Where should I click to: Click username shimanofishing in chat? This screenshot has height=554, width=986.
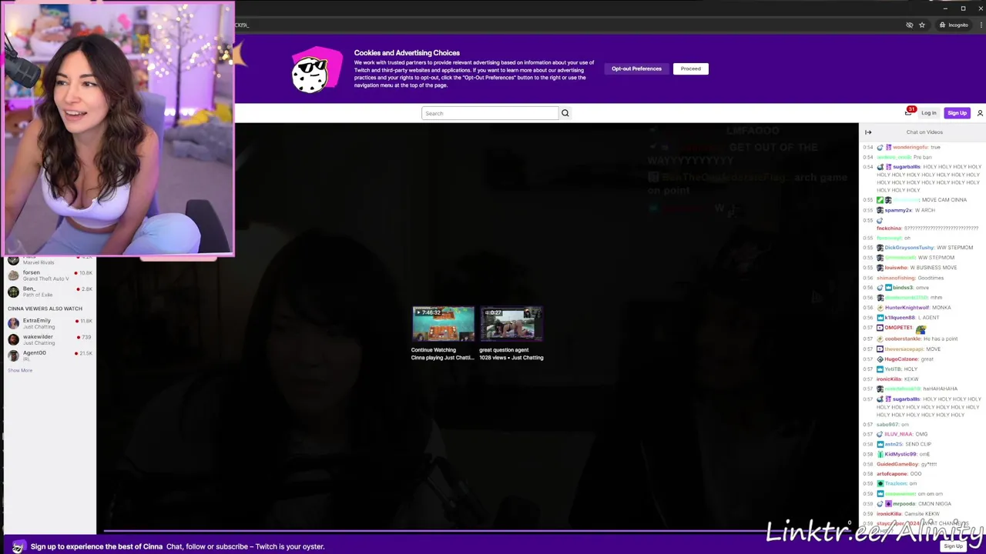pyautogui.click(x=896, y=278)
